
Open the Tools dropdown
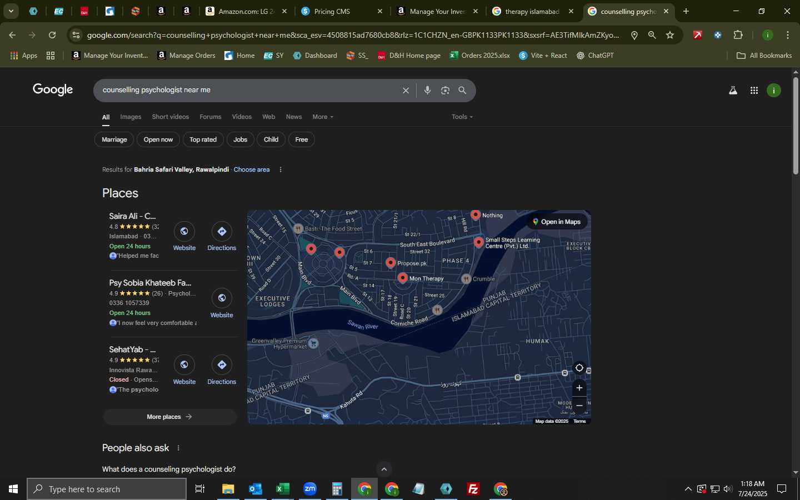pyautogui.click(x=462, y=117)
